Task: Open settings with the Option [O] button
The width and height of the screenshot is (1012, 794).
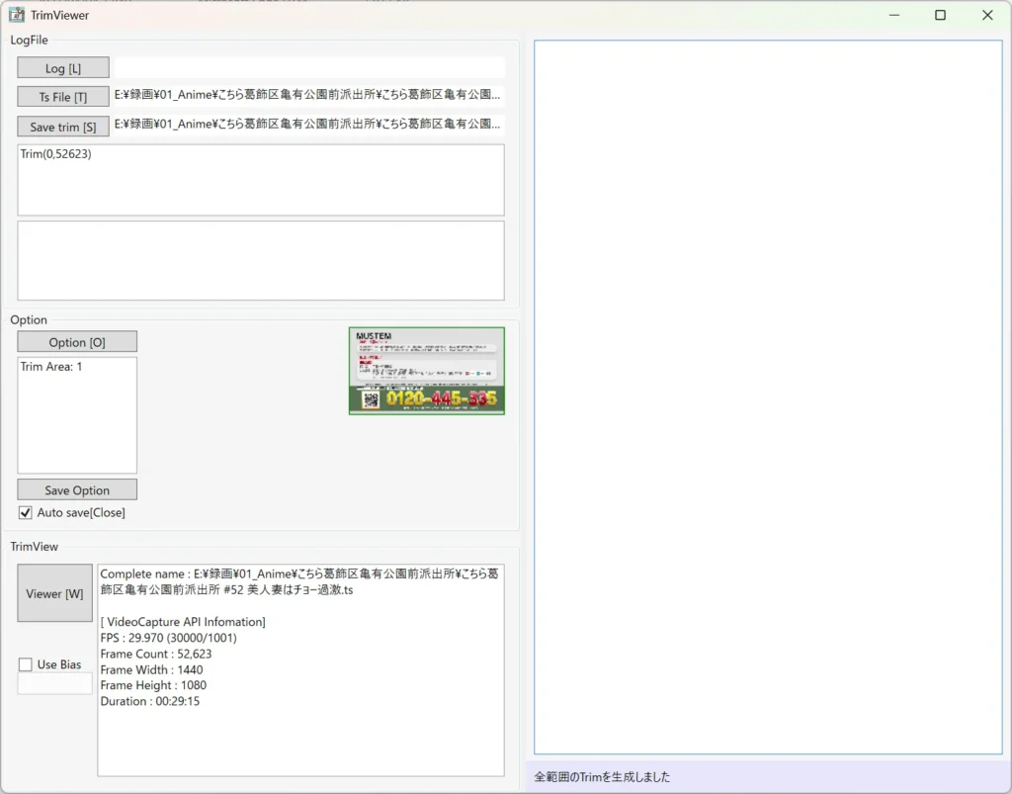Action: [77, 342]
